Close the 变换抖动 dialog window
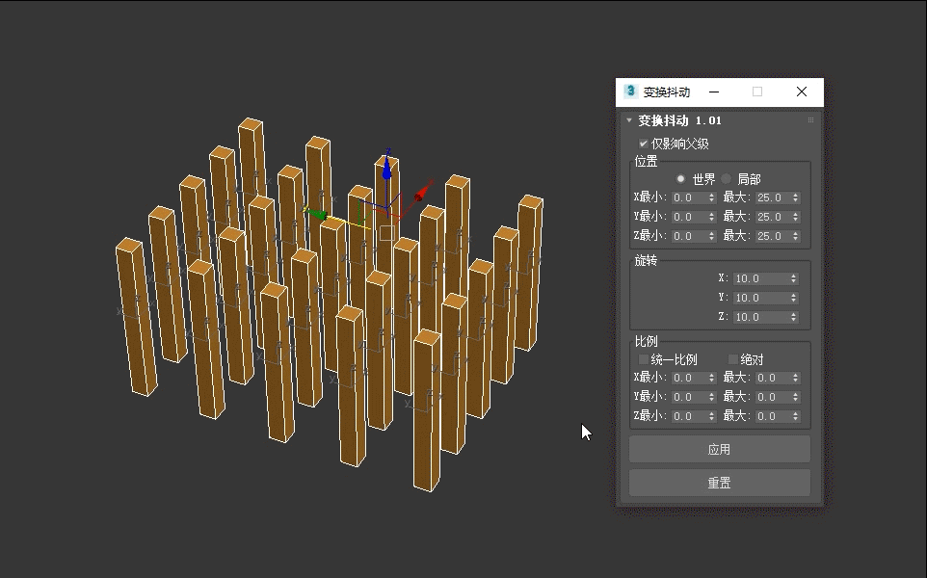This screenshot has width=927, height=578. pyautogui.click(x=801, y=92)
